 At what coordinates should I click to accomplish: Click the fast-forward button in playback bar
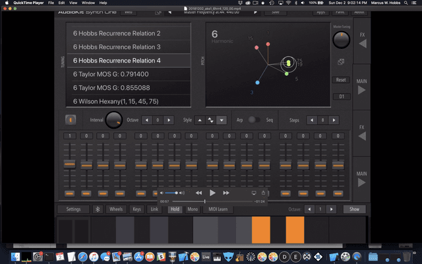pos(226,193)
